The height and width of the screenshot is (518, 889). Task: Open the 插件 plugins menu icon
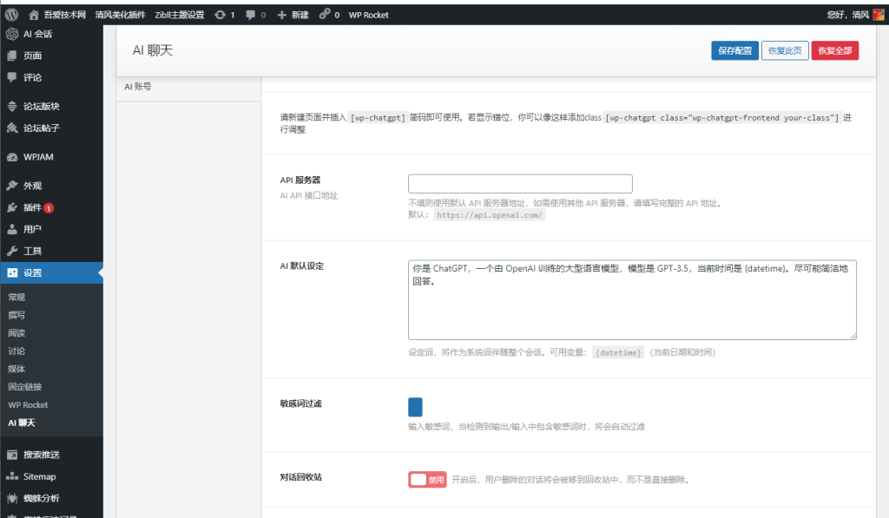coord(12,208)
